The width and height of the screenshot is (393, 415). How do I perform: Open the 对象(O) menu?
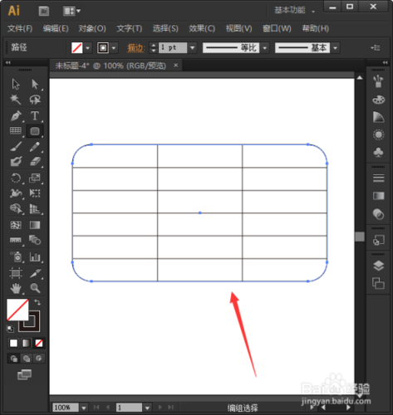(92, 28)
